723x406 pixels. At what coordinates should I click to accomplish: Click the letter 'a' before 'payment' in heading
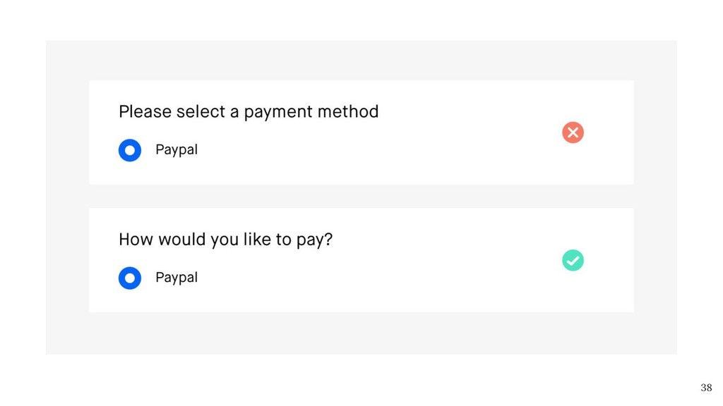234,113
